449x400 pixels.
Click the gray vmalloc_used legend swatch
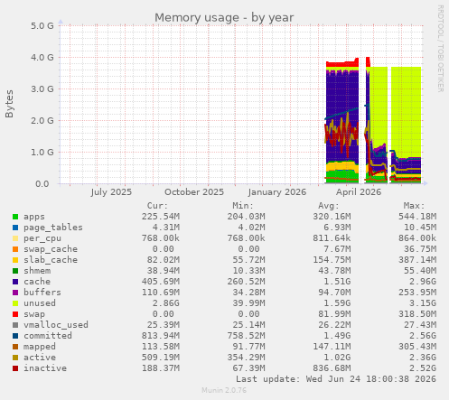15,325
